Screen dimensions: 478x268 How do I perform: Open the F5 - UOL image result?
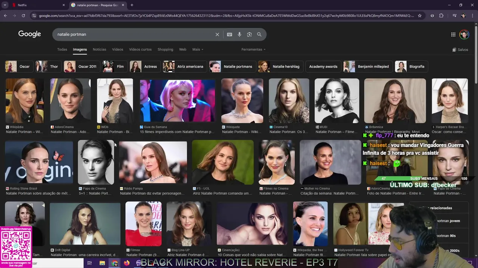coord(223,162)
